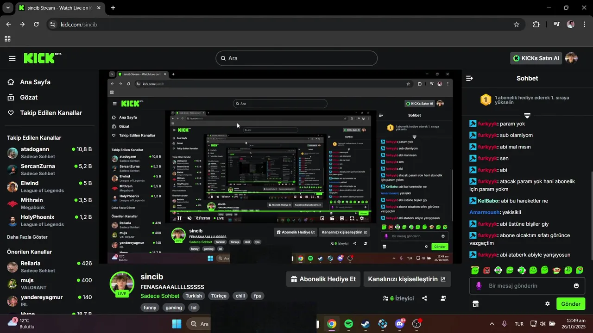593x333 pixels.
Task: Expand Daha Fazla Göster channel list
Action: click(x=27, y=237)
